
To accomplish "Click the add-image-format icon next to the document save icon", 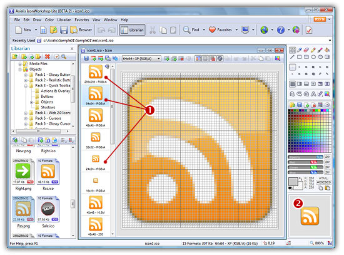I will [x=93, y=58].
